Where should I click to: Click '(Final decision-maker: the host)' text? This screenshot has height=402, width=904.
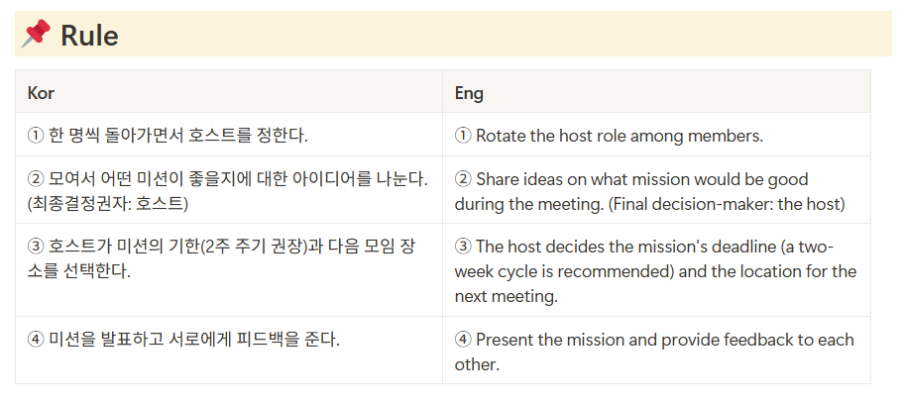pos(727,205)
